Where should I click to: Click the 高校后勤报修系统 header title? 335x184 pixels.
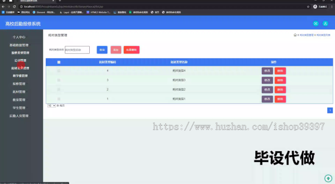(x=23, y=24)
